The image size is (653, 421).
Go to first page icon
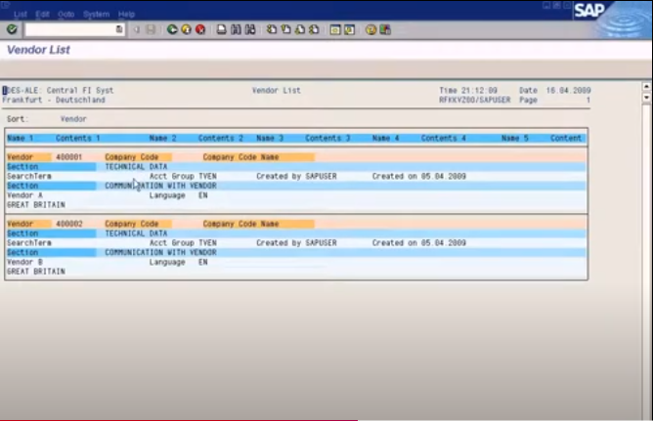pos(272,29)
